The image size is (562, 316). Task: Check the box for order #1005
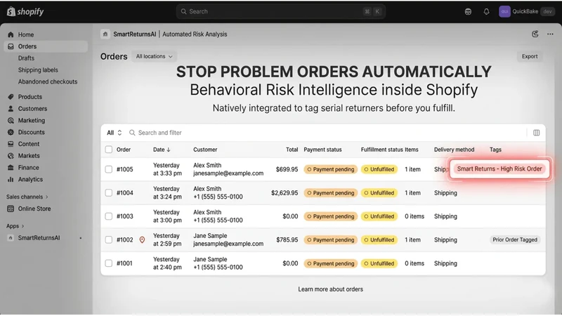point(109,169)
